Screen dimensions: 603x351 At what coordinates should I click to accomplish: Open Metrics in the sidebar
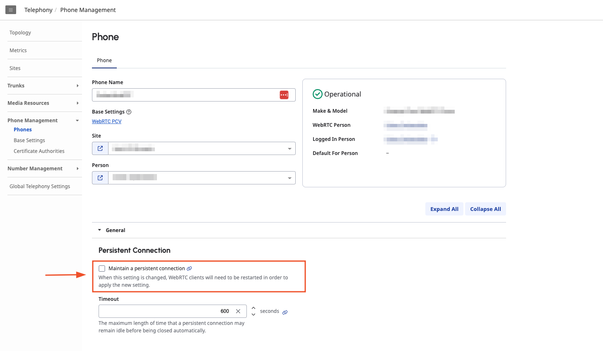coord(18,51)
